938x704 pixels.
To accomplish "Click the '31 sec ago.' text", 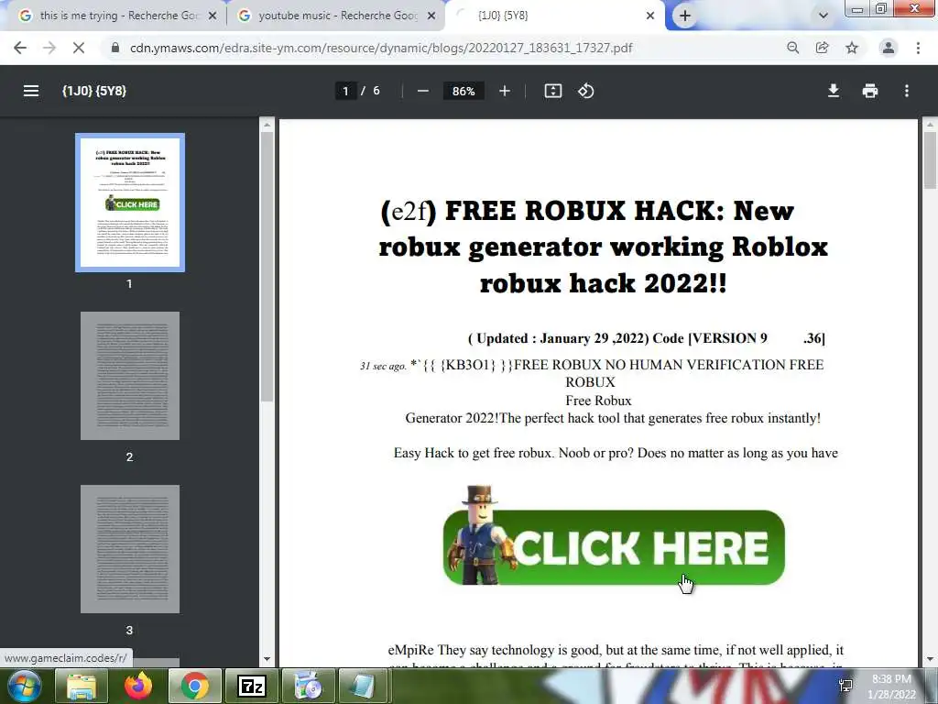I will (x=383, y=366).
